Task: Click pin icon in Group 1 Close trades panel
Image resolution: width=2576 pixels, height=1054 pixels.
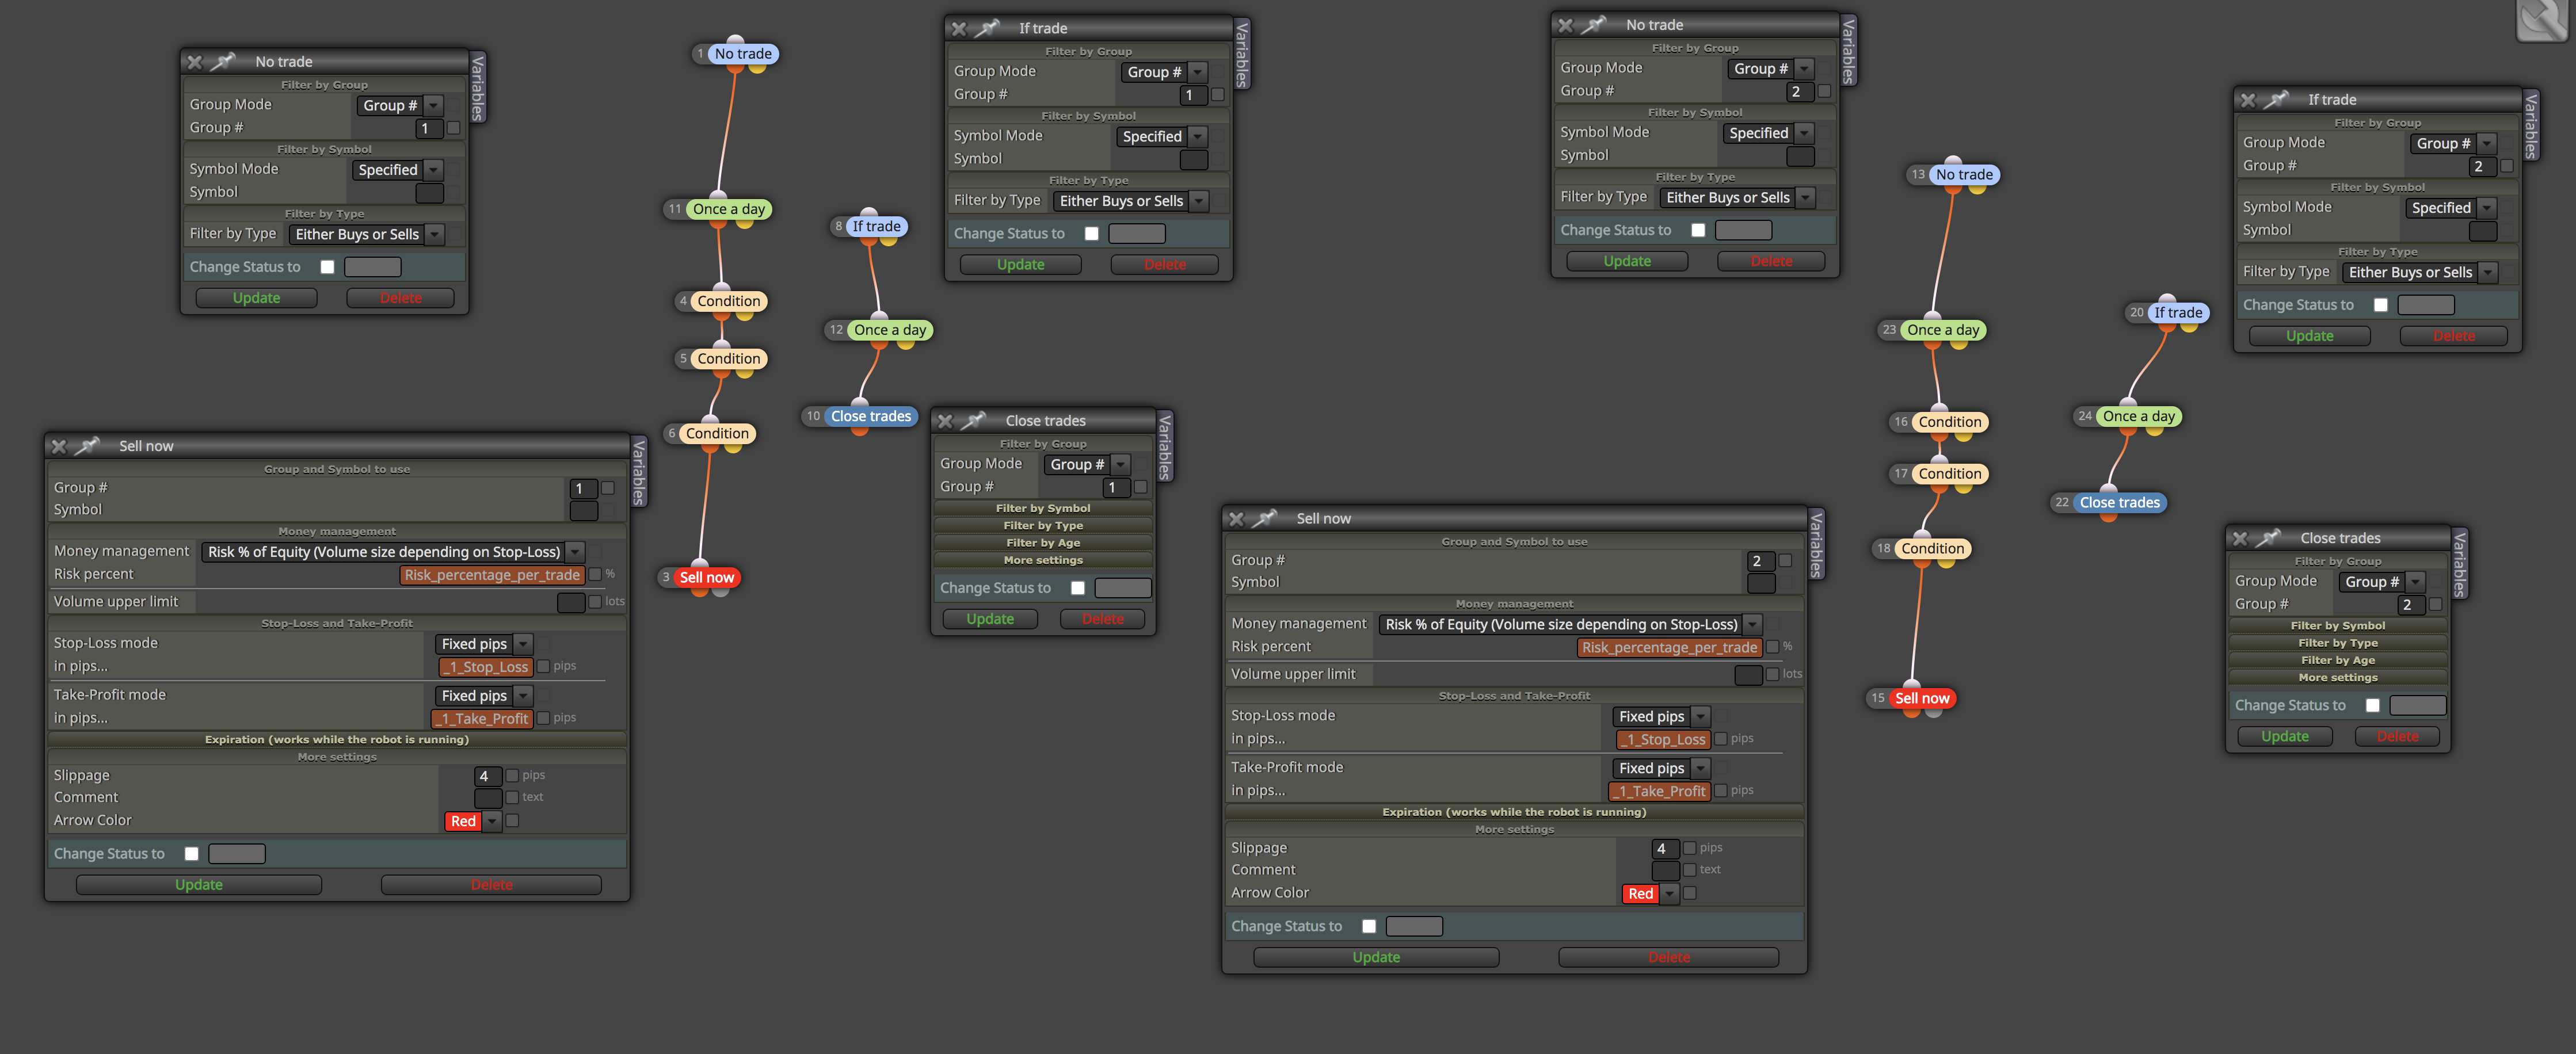Action: tap(974, 421)
